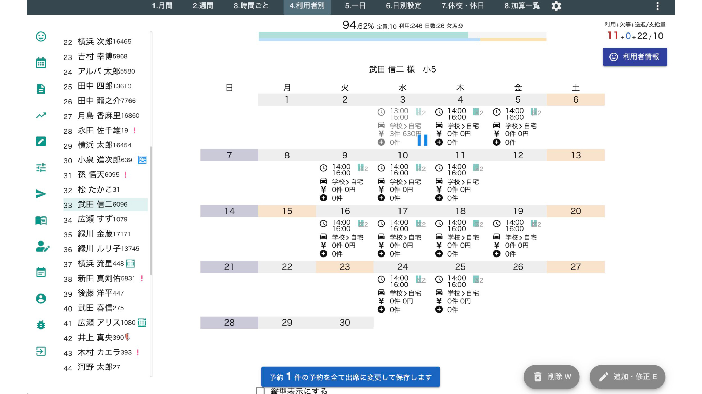702x394 pixels.
Task: Click the bug report sidebar icon
Action: coord(41,325)
